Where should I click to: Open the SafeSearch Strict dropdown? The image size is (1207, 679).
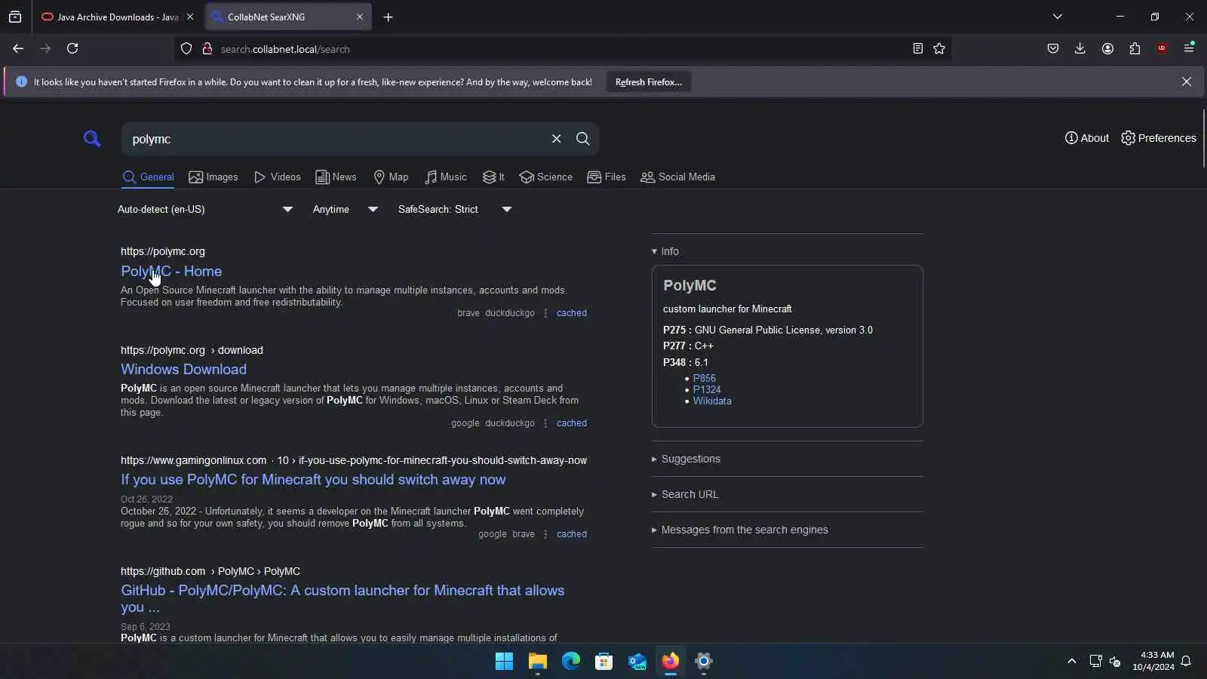click(x=455, y=210)
